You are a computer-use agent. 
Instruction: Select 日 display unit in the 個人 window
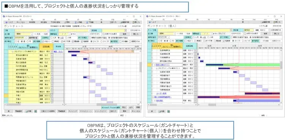[x=159, y=41]
